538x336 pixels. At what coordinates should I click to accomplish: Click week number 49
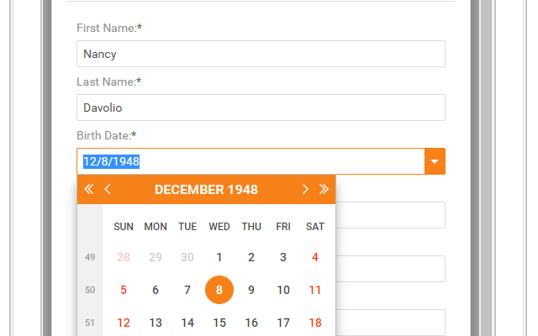[x=90, y=257]
